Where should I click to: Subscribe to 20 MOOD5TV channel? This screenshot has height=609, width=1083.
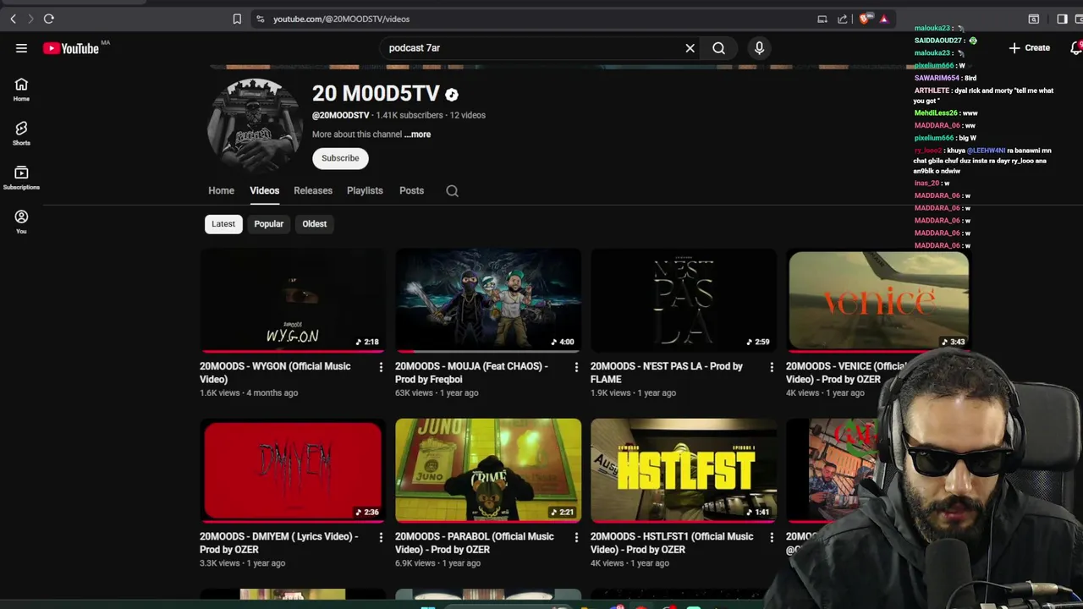pos(340,158)
